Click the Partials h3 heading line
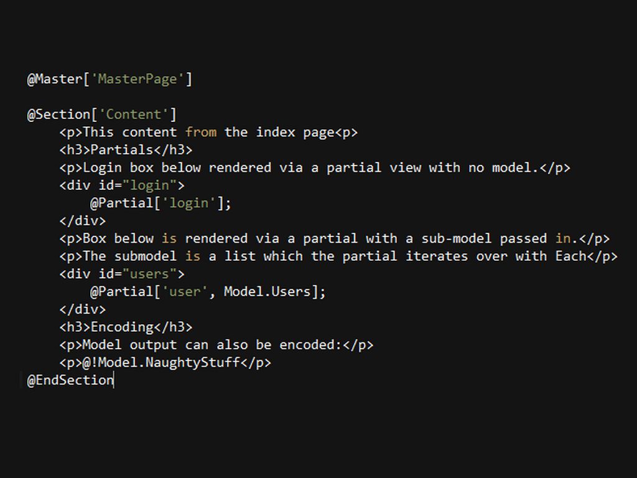Screen dimensions: 637x478 point(126,150)
